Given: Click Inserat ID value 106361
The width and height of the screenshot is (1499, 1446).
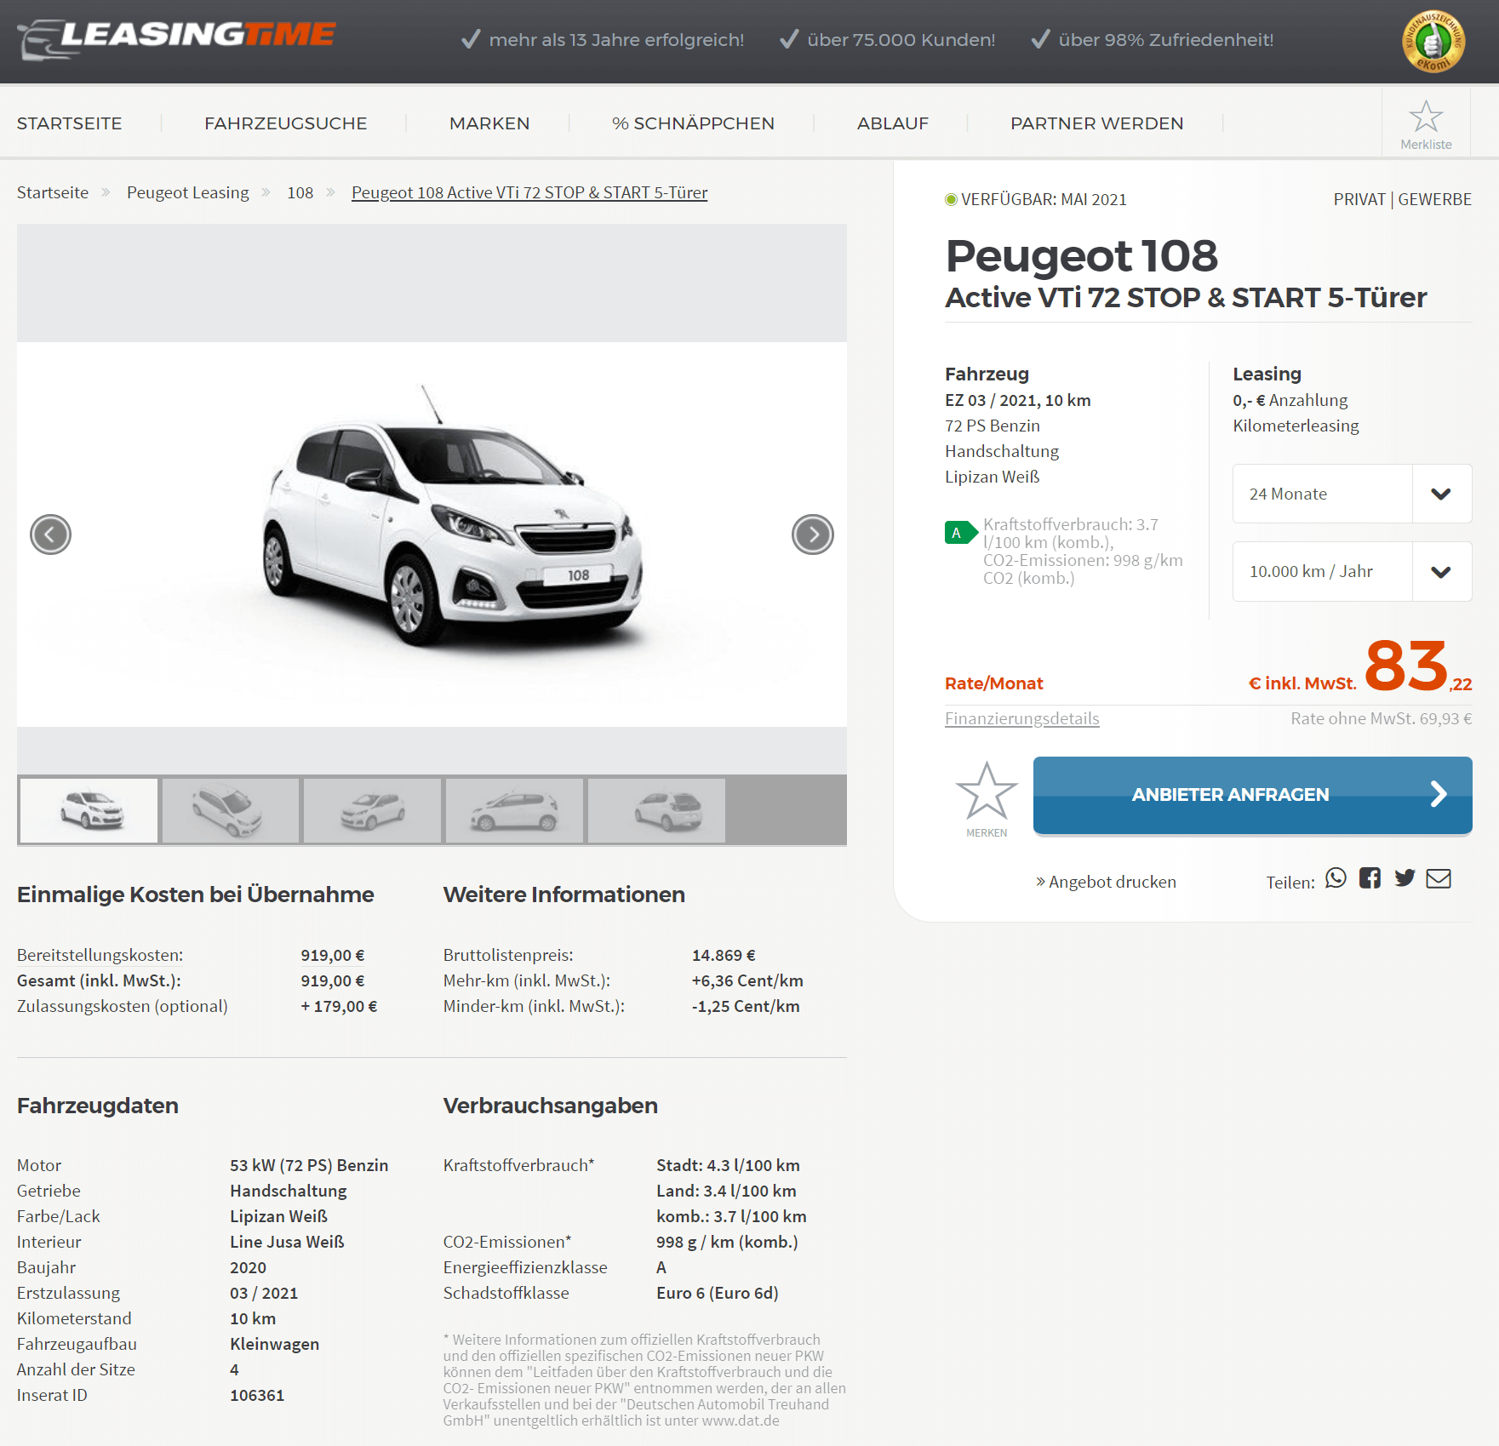Looking at the screenshot, I should click(x=257, y=1395).
